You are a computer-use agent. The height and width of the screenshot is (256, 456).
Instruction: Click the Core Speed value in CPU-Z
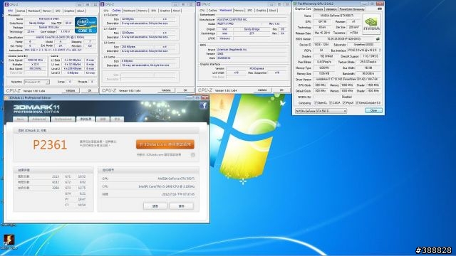(x=35, y=60)
